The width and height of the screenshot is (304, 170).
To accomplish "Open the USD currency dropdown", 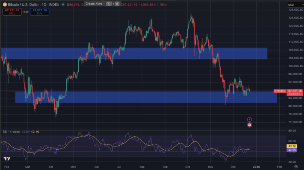I will pyautogui.click(x=295, y=4).
